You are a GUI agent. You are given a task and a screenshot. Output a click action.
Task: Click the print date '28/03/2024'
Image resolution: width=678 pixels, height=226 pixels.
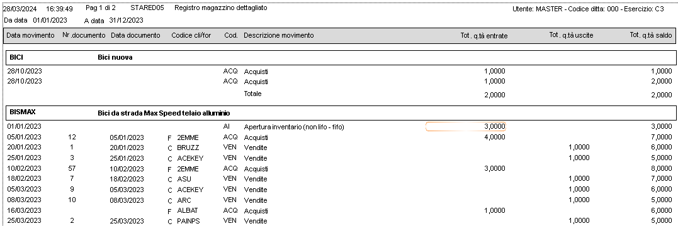(x=20, y=9)
